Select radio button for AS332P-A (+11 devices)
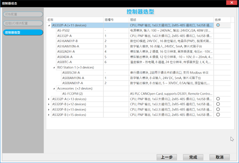239x163 pixels. pos(218,25)
